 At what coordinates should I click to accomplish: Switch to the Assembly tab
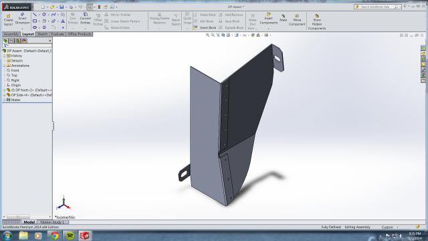(11, 34)
